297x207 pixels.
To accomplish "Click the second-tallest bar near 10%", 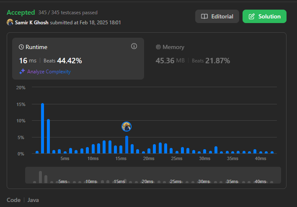I will 49,137.
